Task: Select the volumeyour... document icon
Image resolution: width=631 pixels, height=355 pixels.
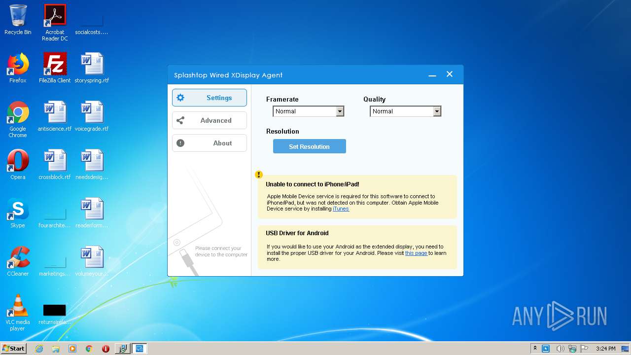Action: tap(92, 261)
